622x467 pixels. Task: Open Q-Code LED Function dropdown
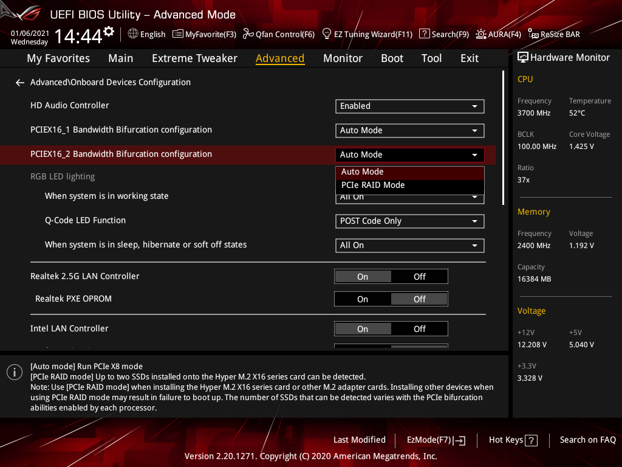tap(410, 221)
